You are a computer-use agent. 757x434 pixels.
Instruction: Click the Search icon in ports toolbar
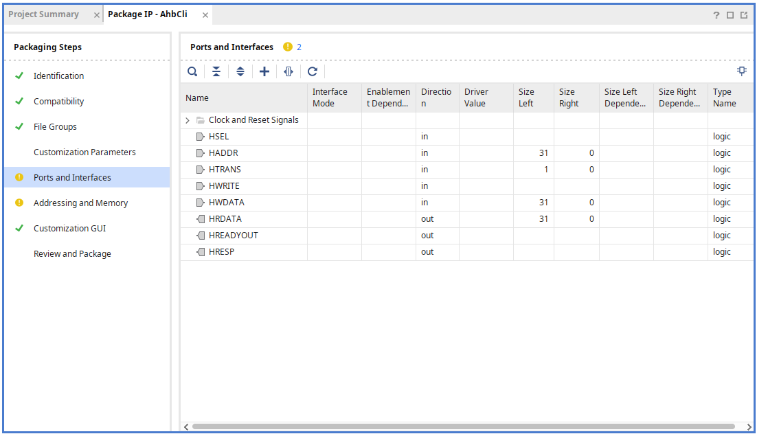[192, 71]
